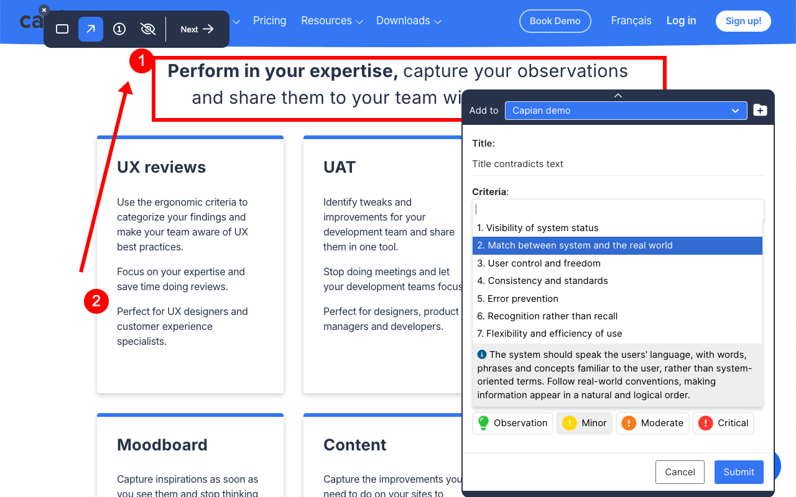
Task: Focus the Criteria search input
Action: (x=618, y=209)
